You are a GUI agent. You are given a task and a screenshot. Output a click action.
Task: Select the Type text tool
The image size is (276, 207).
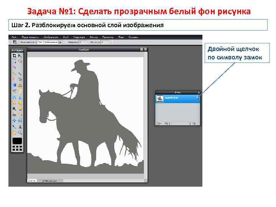[x=20, y=127]
